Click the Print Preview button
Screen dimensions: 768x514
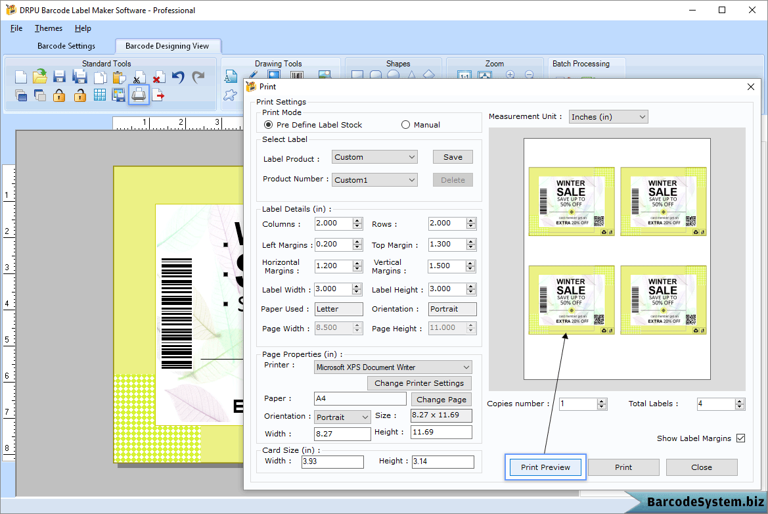pyautogui.click(x=545, y=467)
